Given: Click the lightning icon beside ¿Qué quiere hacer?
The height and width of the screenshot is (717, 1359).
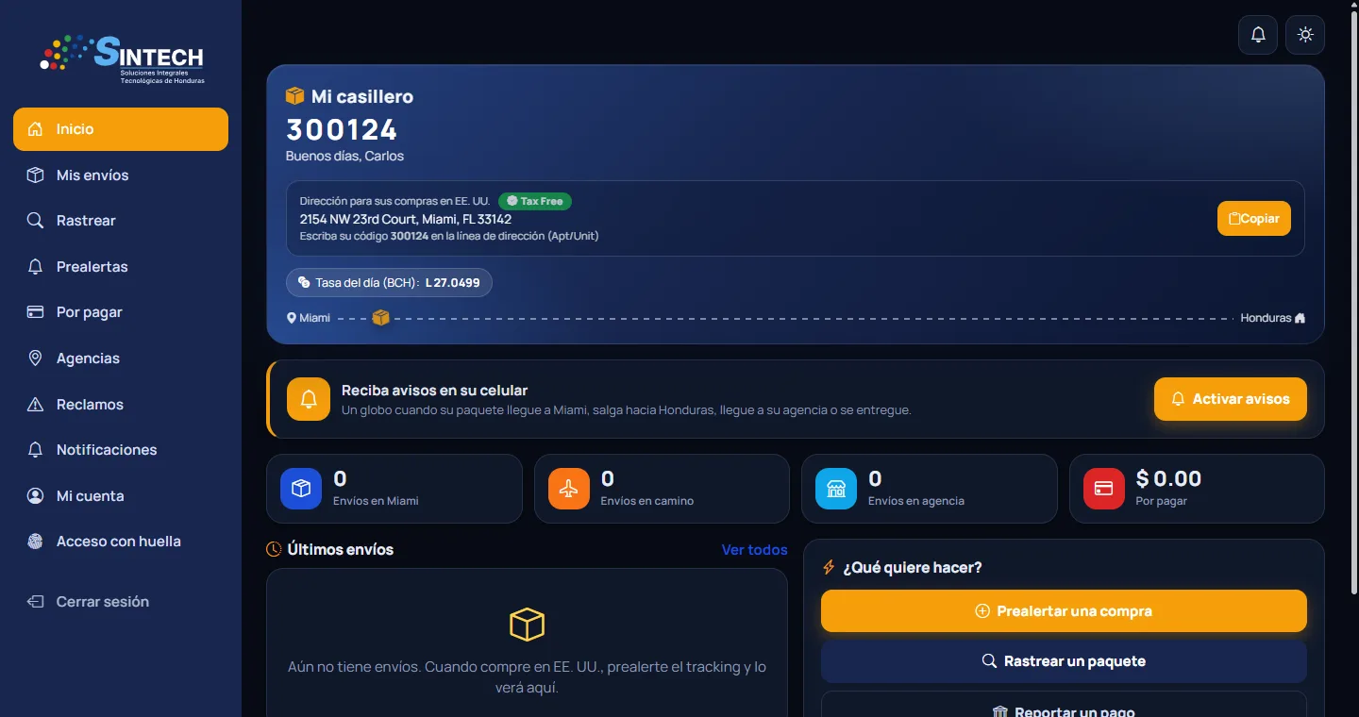Looking at the screenshot, I should click(x=830, y=567).
